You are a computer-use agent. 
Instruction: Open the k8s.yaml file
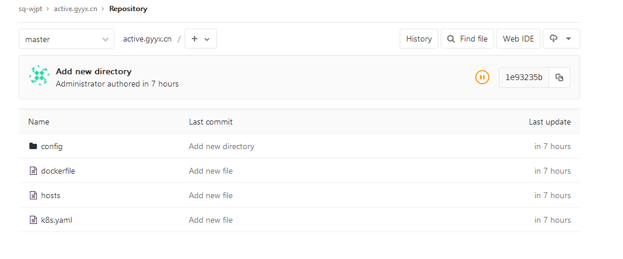[x=56, y=220]
